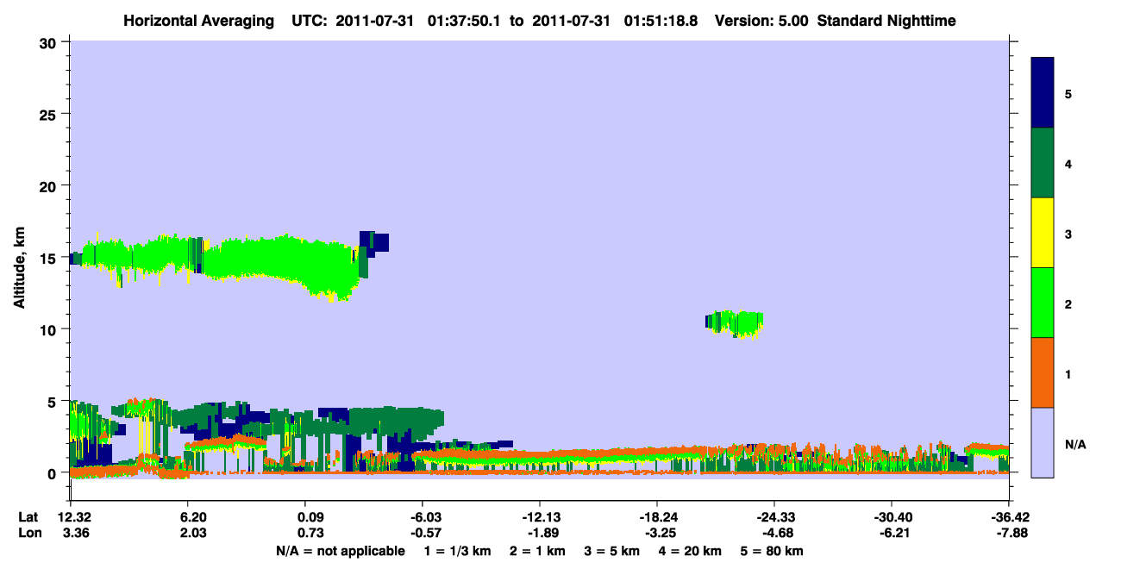
Task: Click the lavender N/A colorbar segment
Action: [x=1043, y=442]
